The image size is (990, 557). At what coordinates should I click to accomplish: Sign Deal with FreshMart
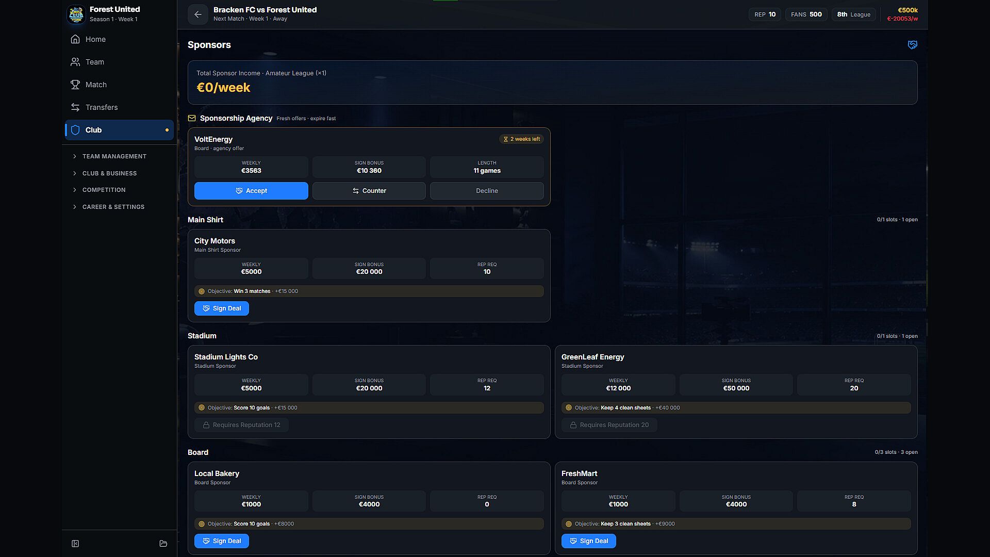(x=589, y=541)
